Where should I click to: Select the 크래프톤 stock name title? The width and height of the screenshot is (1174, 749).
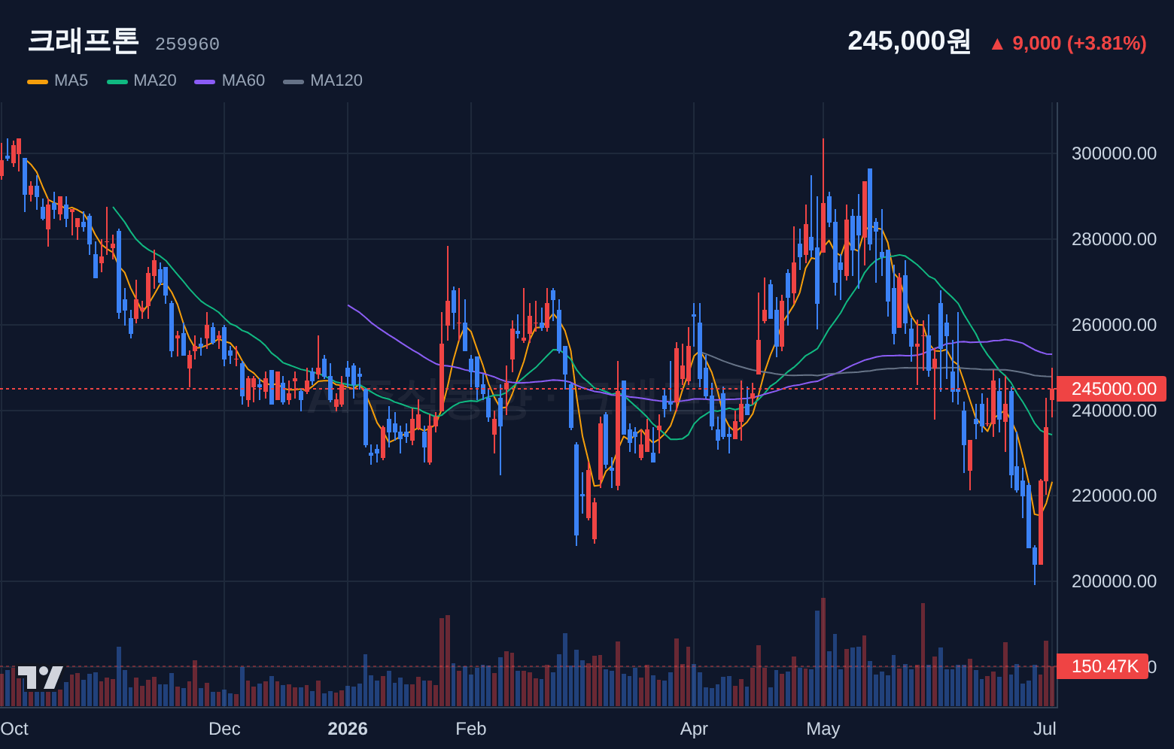point(84,41)
